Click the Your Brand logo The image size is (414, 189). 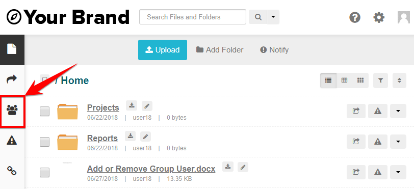68,17
